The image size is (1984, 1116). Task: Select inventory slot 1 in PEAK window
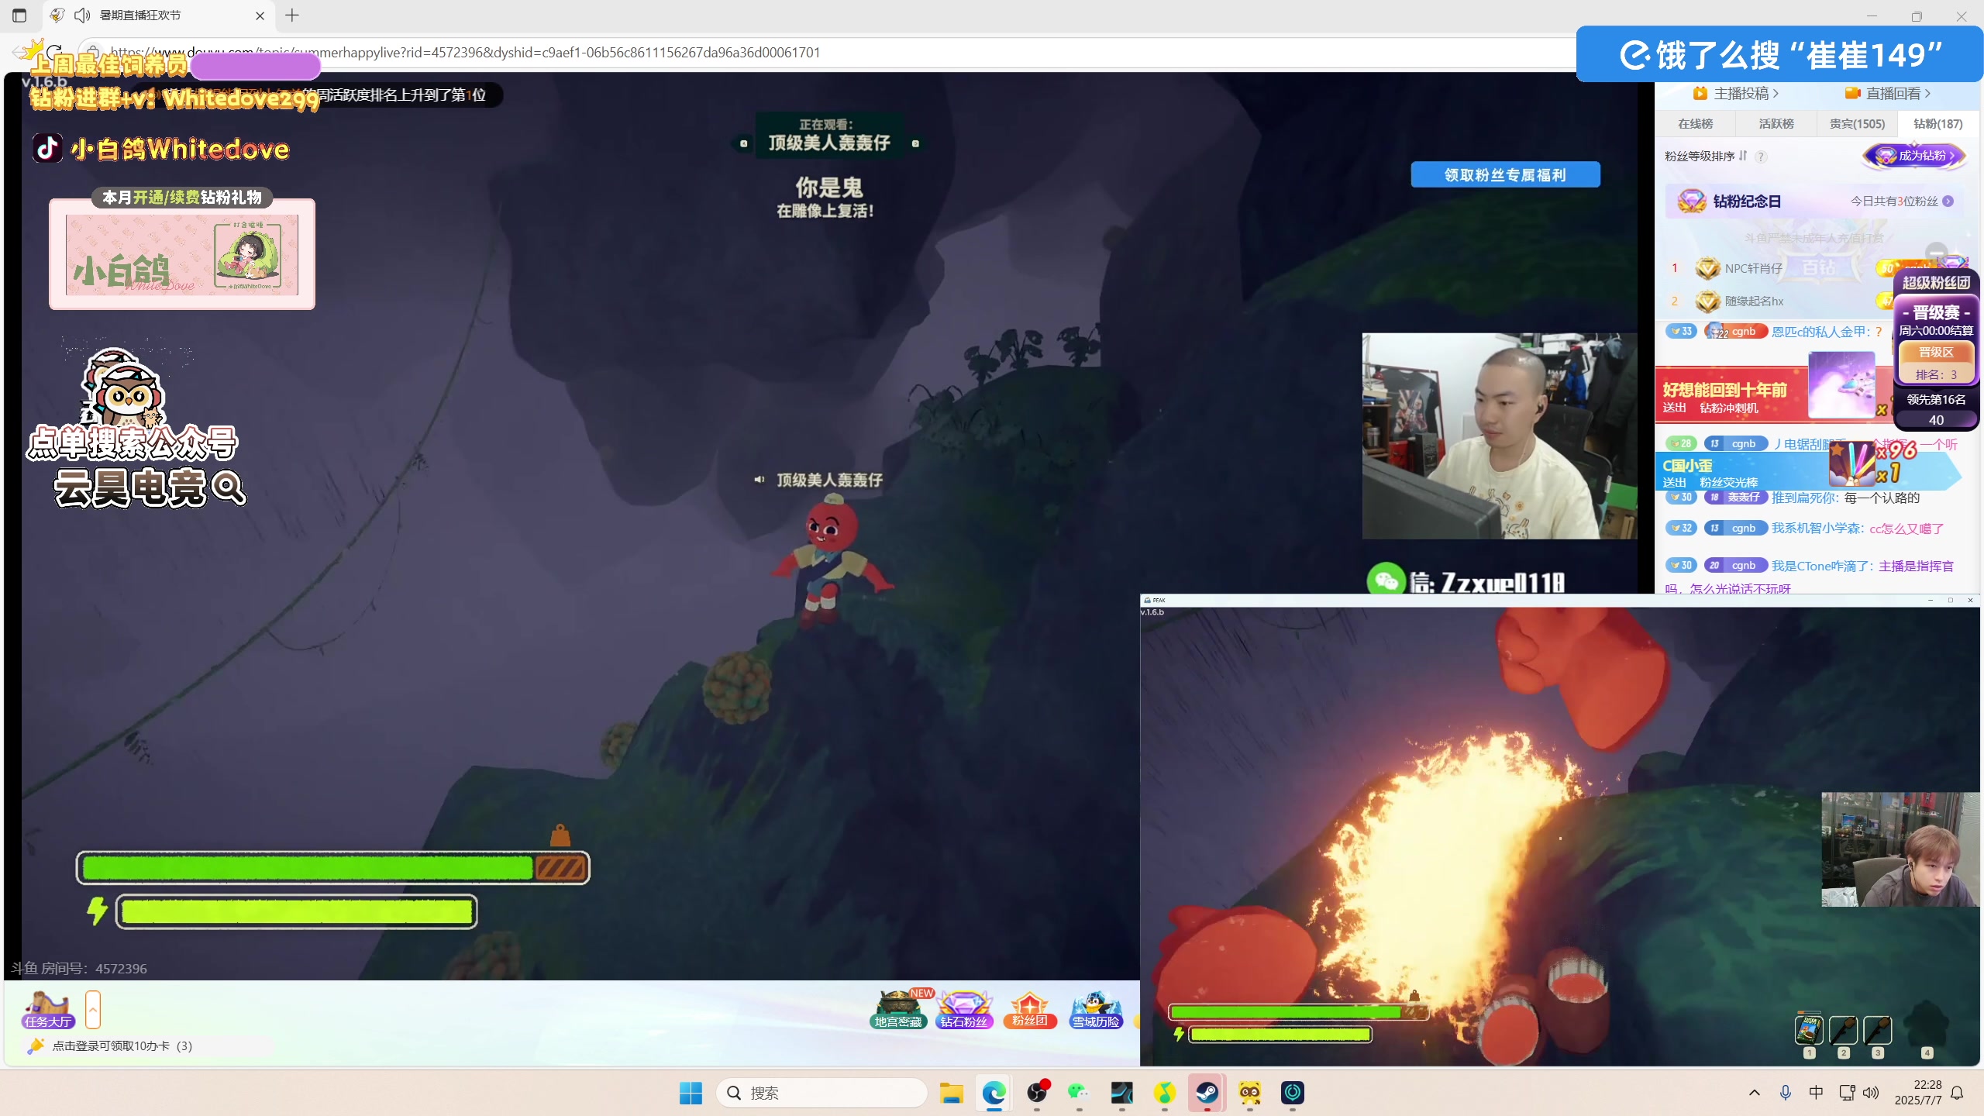[1809, 1031]
